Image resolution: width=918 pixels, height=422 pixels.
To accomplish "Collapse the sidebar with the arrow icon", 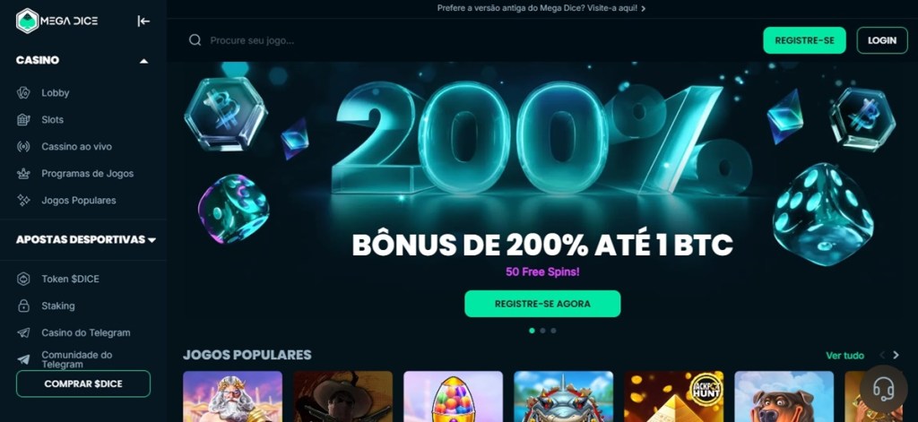I will click(x=143, y=22).
